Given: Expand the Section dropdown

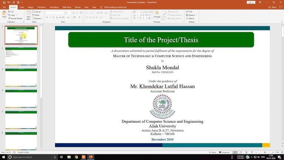Looking at the screenshot, I should 37,19.
